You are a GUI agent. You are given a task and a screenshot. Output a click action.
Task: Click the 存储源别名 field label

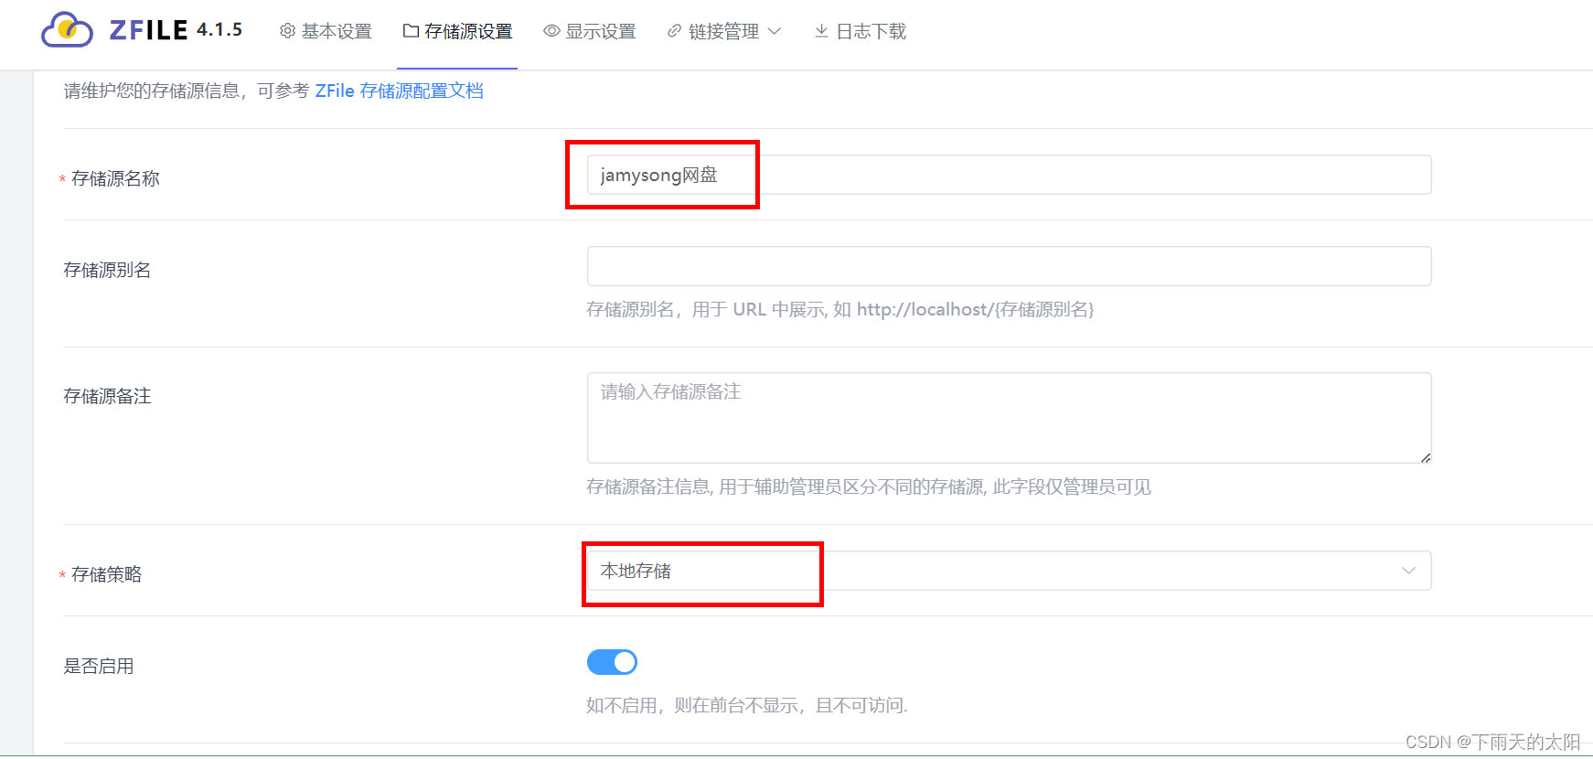[107, 270]
